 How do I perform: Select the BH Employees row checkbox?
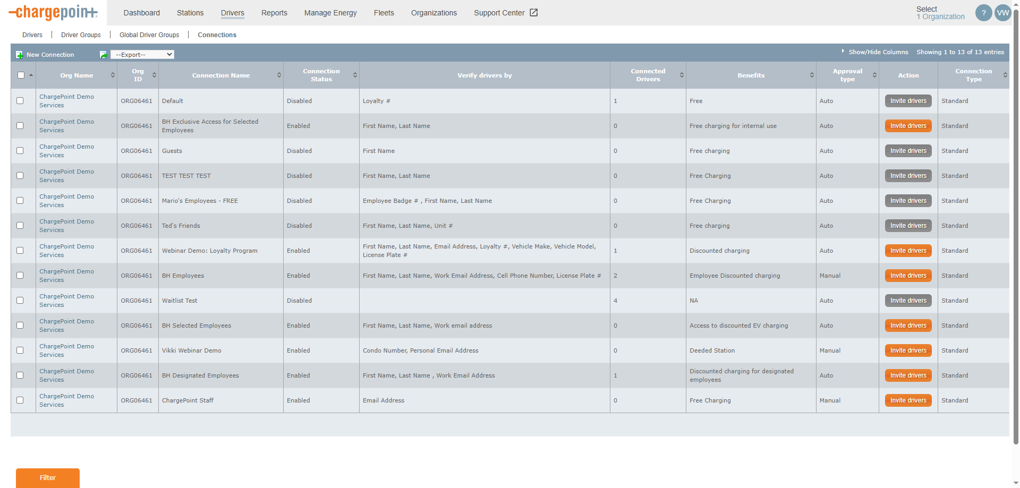coord(20,275)
